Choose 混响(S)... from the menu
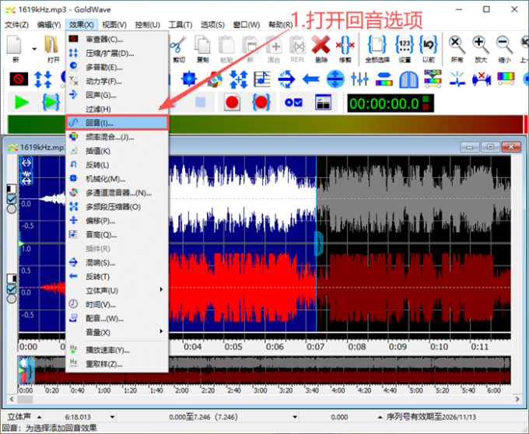529x434 pixels. pyautogui.click(x=117, y=262)
